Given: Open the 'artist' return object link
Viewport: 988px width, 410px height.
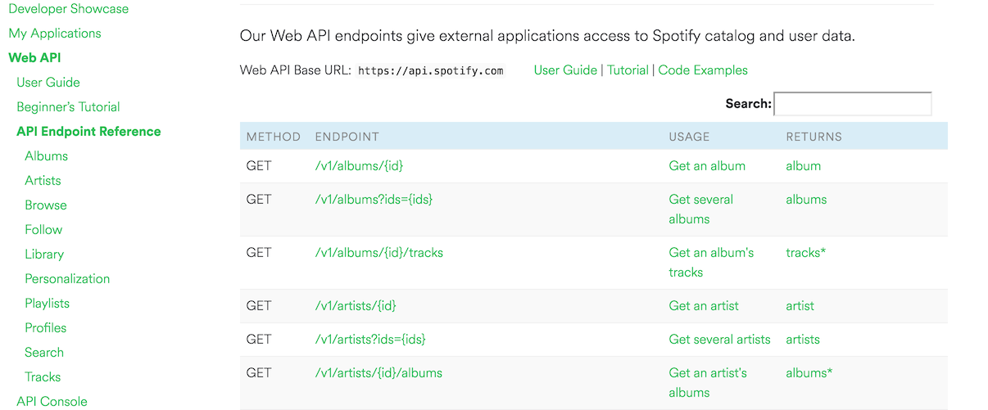Looking at the screenshot, I should [x=800, y=306].
